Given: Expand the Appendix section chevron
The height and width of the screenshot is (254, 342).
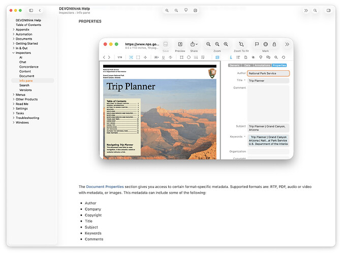Looking at the screenshot, I should tap(14, 29).
